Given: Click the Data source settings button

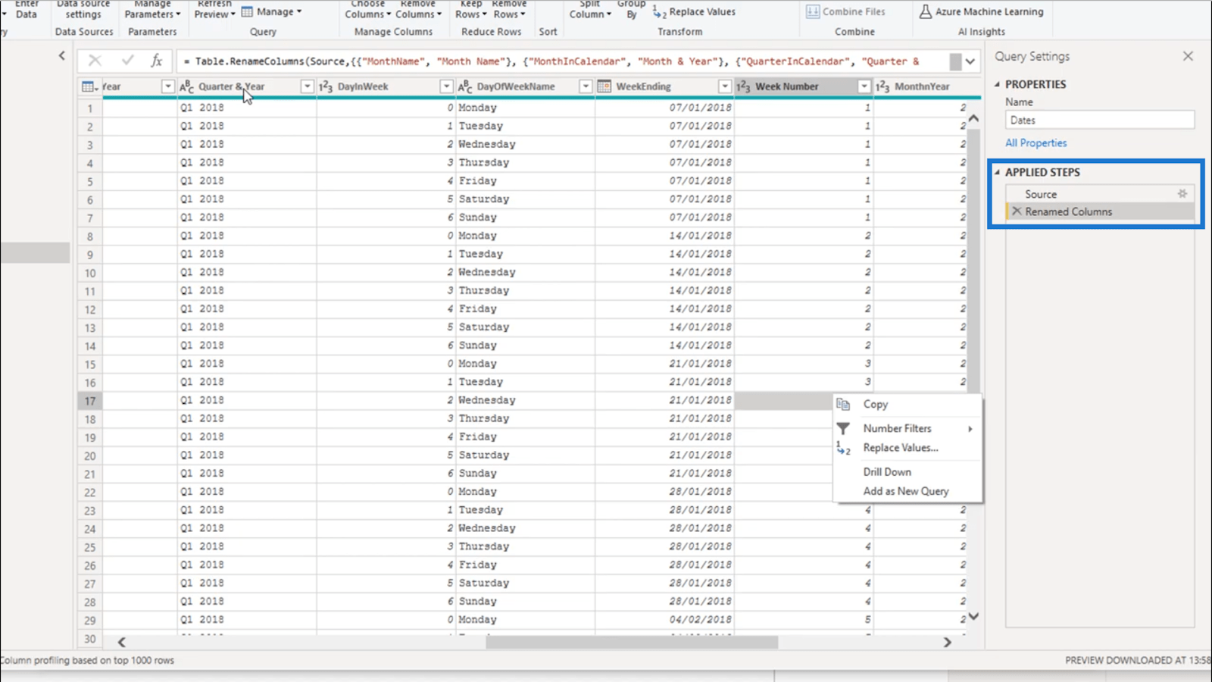Looking at the screenshot, I should click(x=83, y=9).
